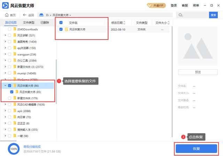Click folder icon of wangpan (234)
The width and height of the screenshot is (223, 156).
tap(15, 54)
